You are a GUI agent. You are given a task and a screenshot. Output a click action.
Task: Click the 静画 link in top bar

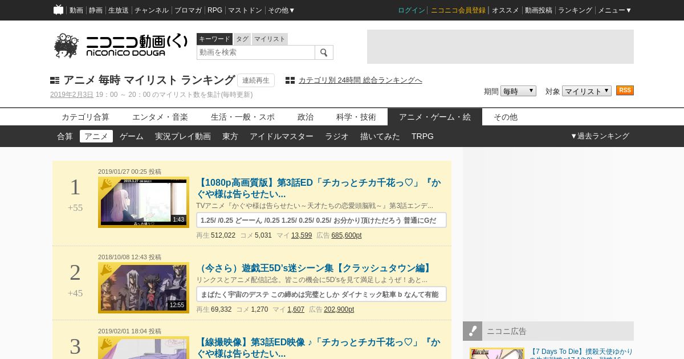point(96,10)
